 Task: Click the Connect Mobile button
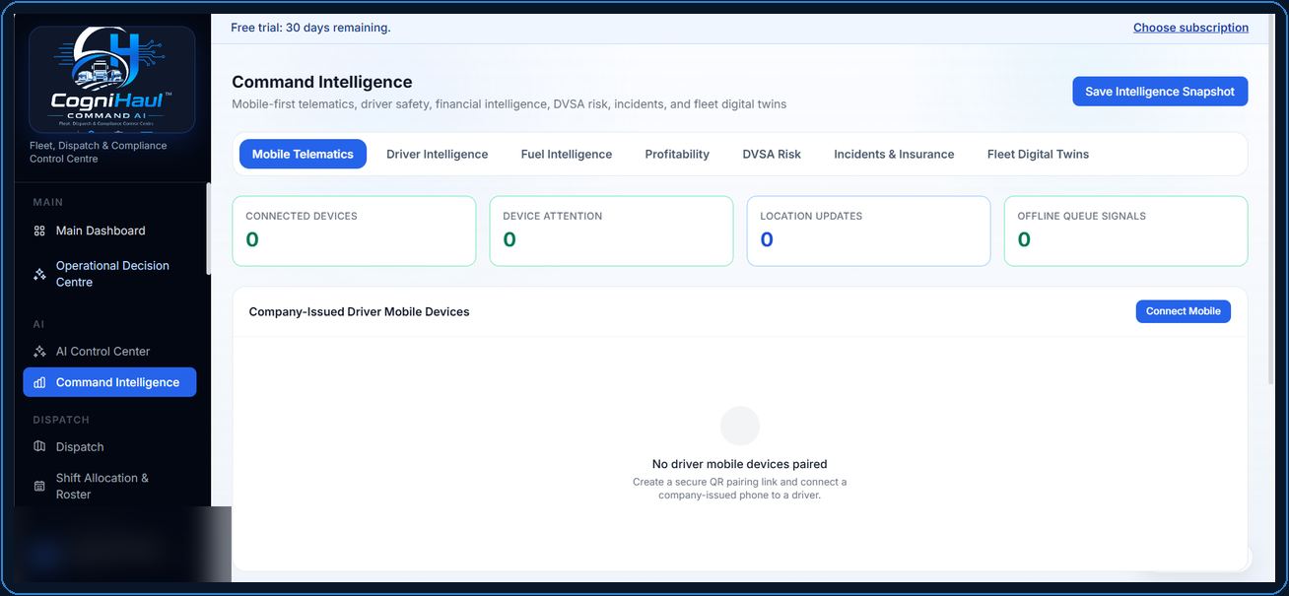click(1183, 311)
